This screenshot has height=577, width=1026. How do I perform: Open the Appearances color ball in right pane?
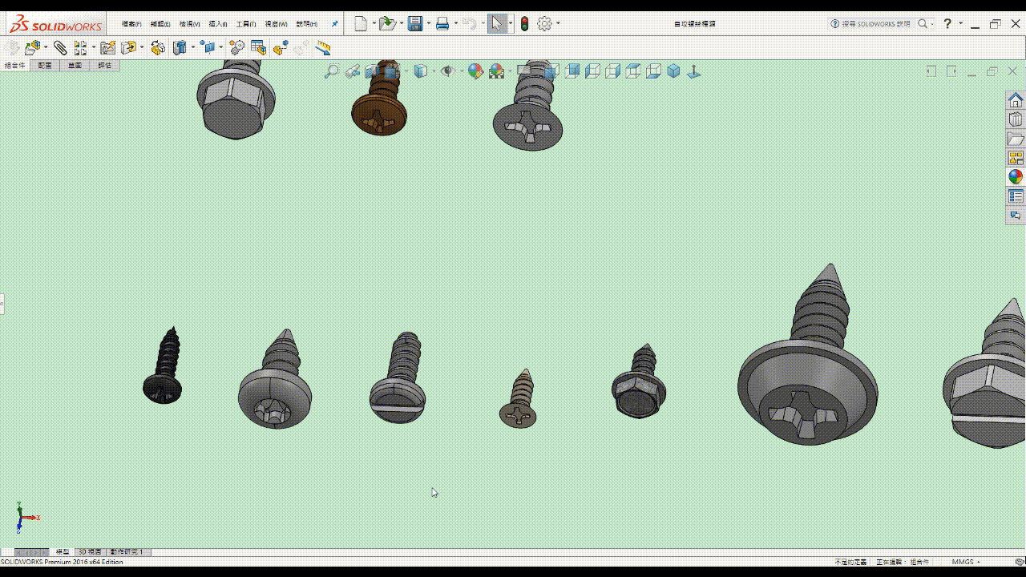1016,177
